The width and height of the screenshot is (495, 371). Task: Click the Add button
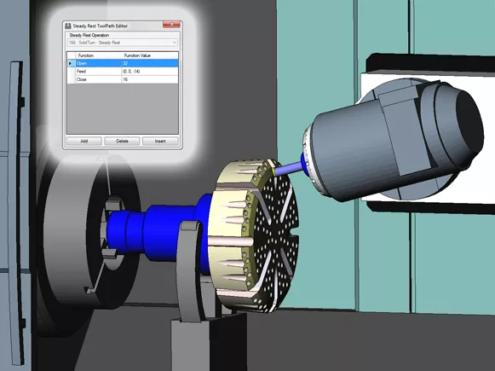click(x=84, y=141)
